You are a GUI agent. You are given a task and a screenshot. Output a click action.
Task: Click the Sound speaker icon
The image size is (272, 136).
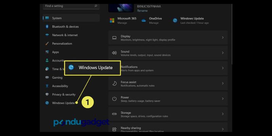114,53
